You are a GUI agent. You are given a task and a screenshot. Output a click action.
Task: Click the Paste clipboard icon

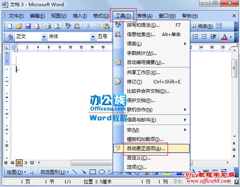106,26
